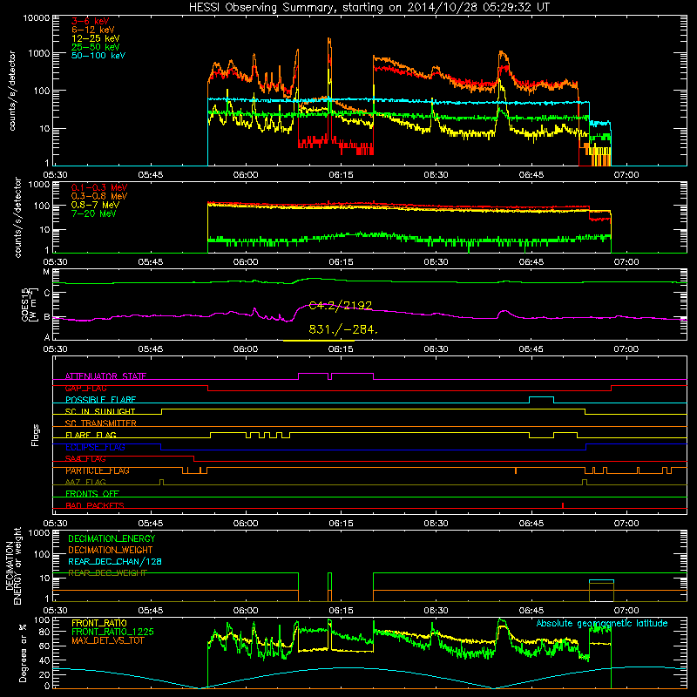Click the 0.1-0.3 MeV legend label

99,187
